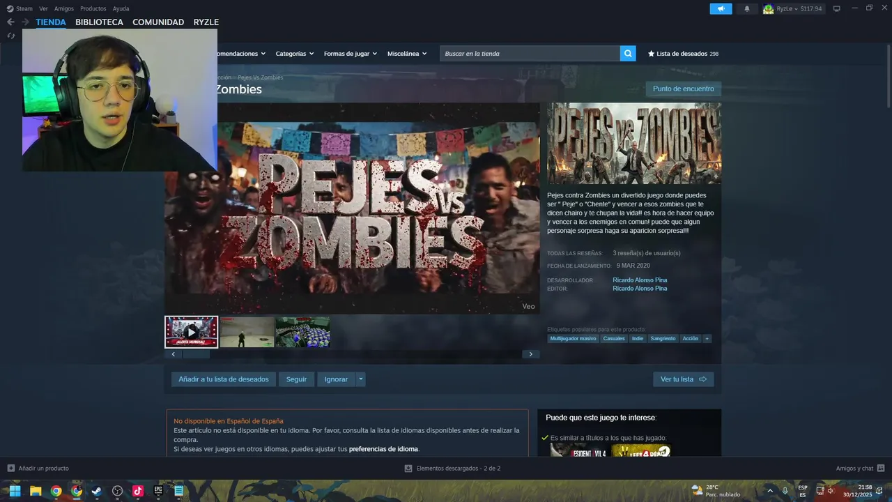This screenshot has width=892, height=502.
Task: Click the wishlist star icon
Action: tap(651, 54)
